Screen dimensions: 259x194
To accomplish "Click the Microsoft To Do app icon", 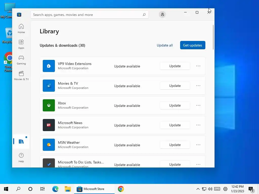I will [x=49, y=163].
